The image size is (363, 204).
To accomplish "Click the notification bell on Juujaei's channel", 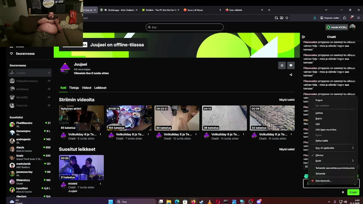I will [x=282, y=65].
